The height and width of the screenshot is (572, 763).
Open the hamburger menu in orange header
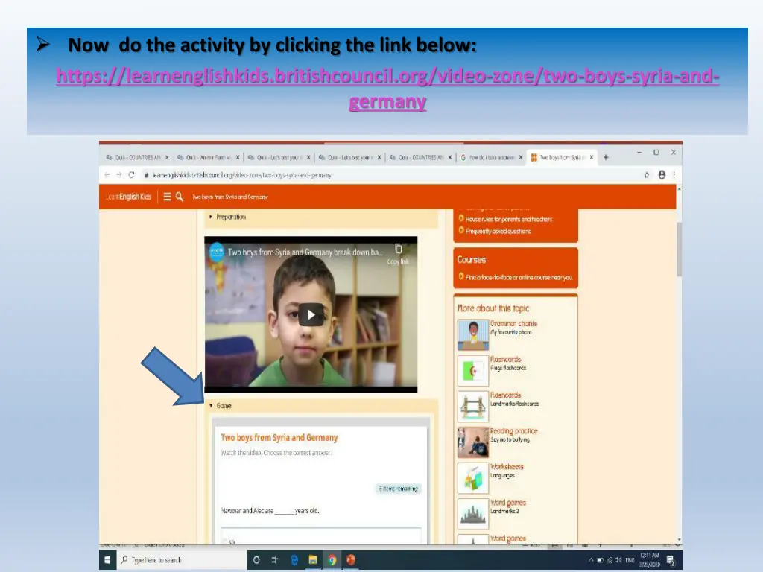tap(167, 197)
